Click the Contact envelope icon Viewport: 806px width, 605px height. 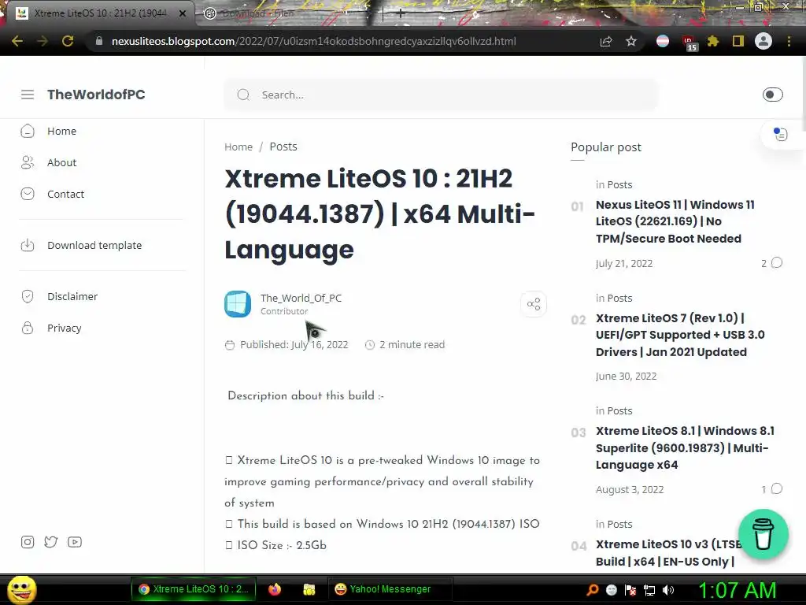pos(28,194)
